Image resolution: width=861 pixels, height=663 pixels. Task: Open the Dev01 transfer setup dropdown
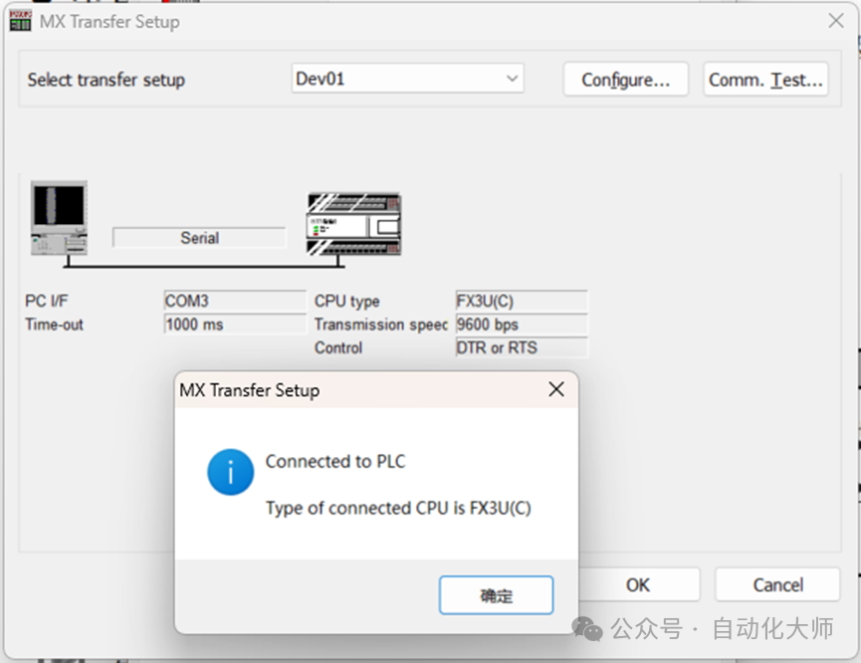click(407, 79)
